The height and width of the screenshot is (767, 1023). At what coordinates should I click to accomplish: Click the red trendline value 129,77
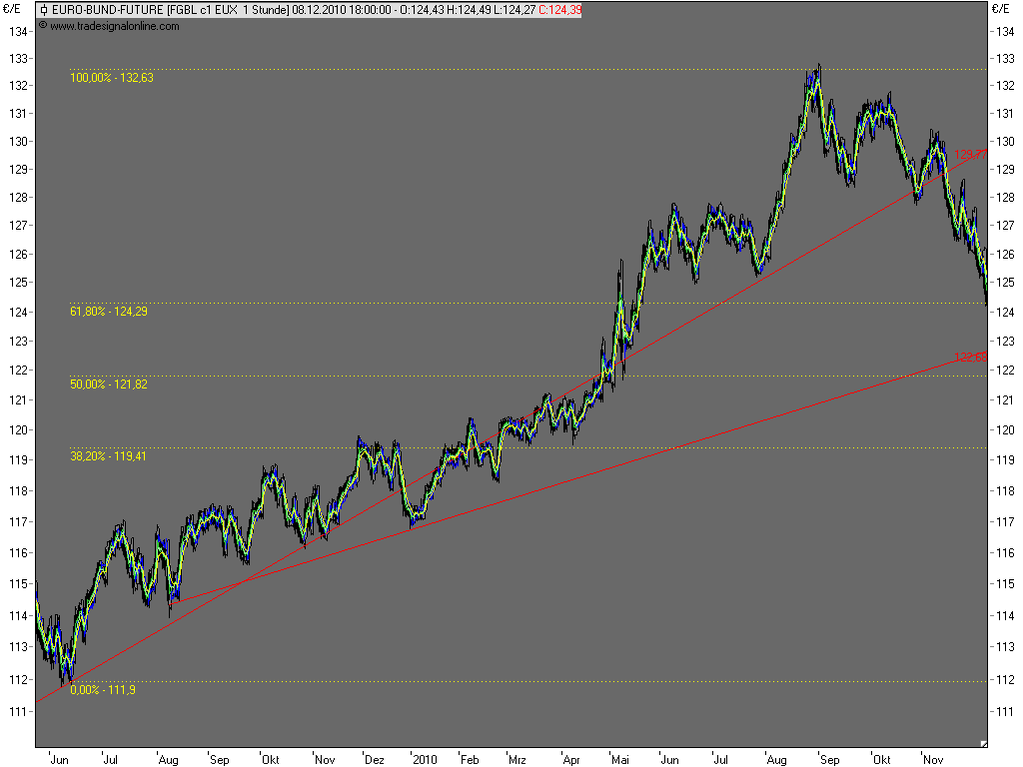[970, 155]
